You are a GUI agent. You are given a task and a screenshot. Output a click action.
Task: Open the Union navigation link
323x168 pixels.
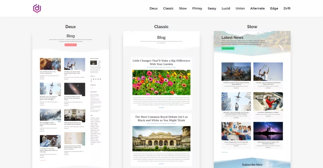pos(240,9)
